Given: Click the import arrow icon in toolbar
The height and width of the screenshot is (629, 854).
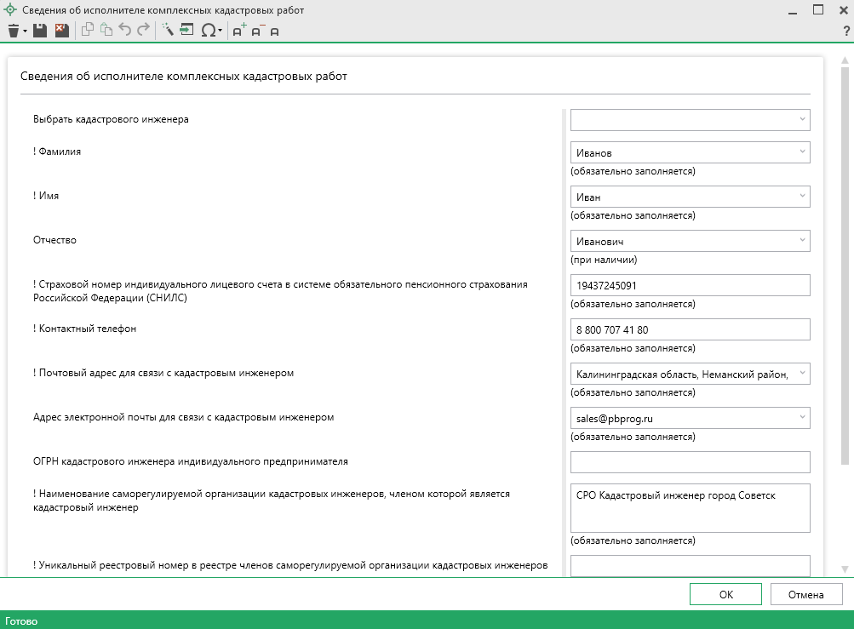Looking at the screenshot, I should click(x=186, y=31).
